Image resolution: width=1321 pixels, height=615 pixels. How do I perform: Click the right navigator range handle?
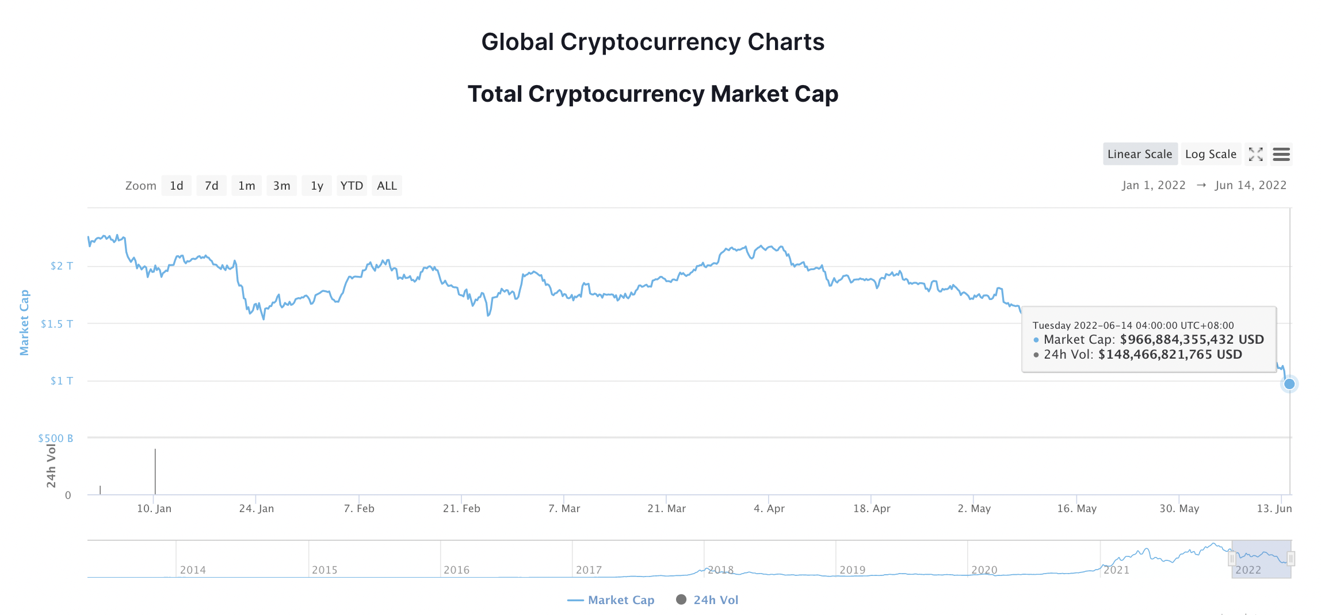[1291, 558]
